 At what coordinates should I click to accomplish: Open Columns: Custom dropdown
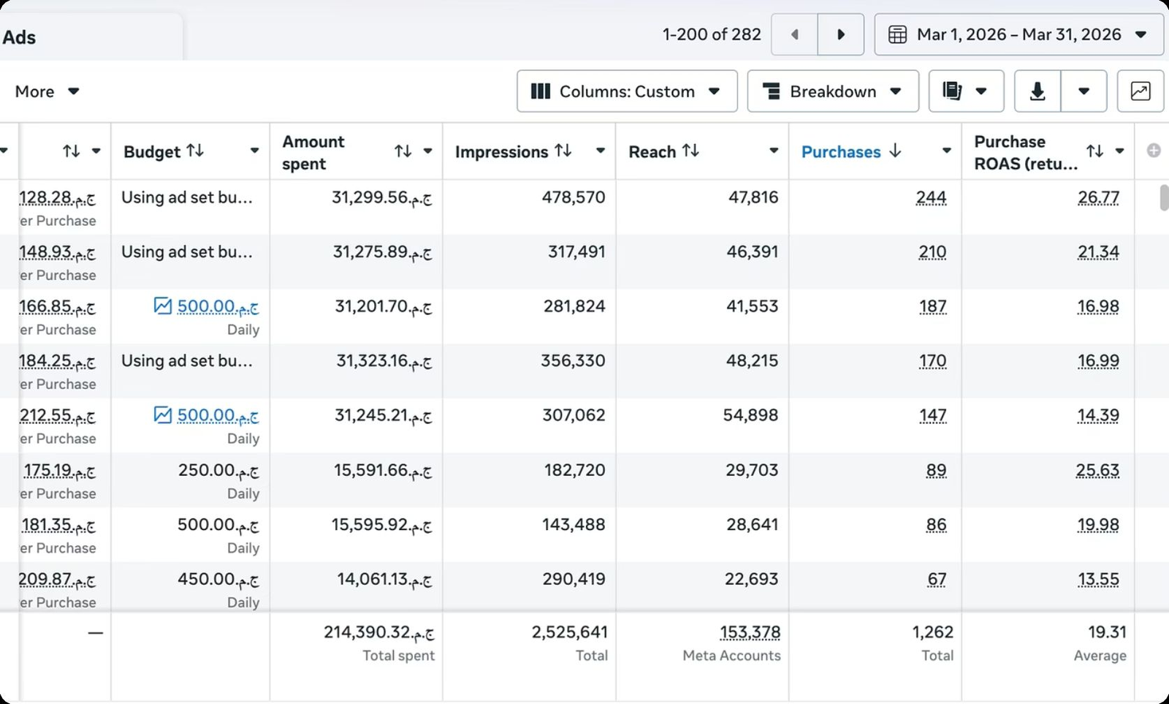pos(627,91)
